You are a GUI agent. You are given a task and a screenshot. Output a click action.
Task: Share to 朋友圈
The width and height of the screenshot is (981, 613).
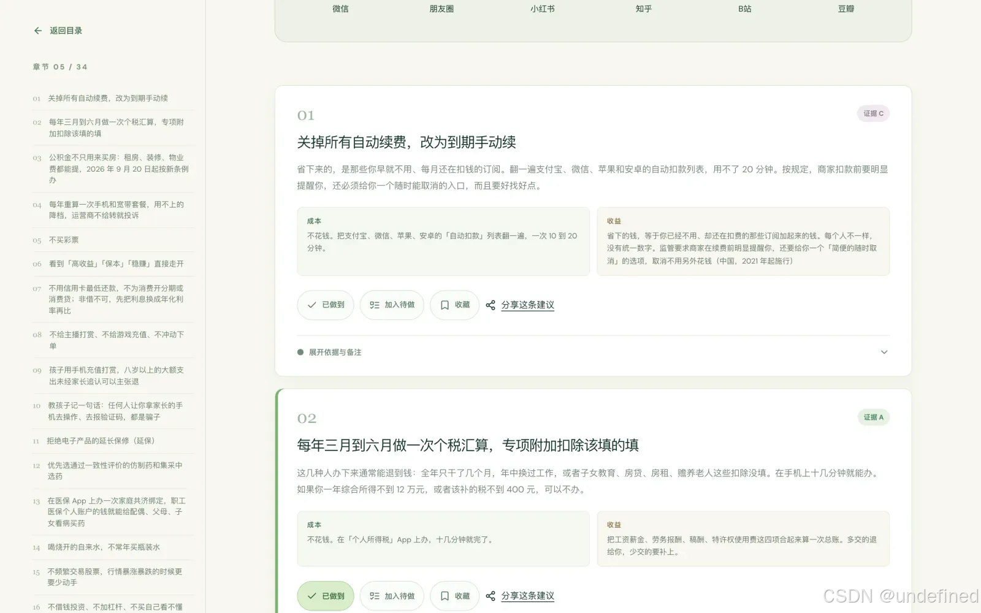coord(441,9)
